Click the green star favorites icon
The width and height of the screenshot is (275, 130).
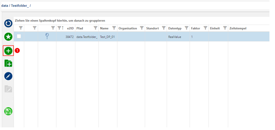pyautogui.click(x=8, y=37)
